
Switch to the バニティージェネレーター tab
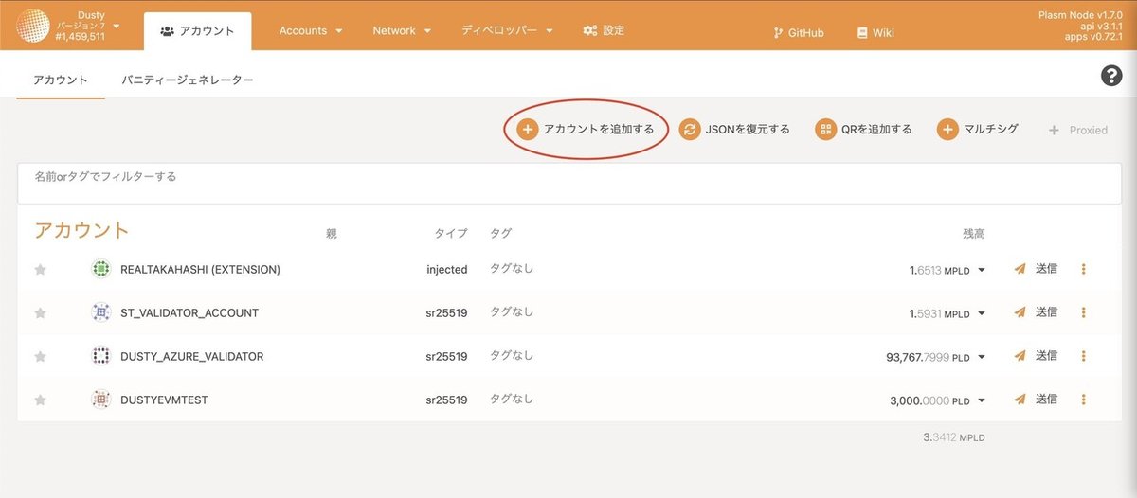click(x=188, y=80)
